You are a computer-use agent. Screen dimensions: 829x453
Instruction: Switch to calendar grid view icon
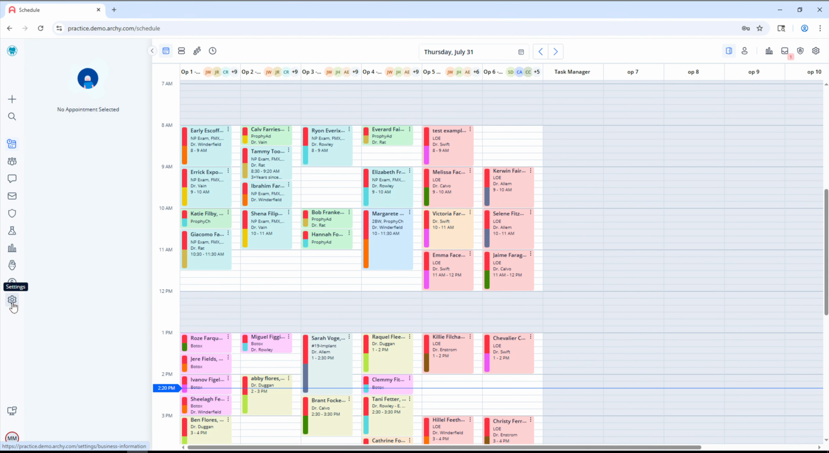(x=166, y=51)
